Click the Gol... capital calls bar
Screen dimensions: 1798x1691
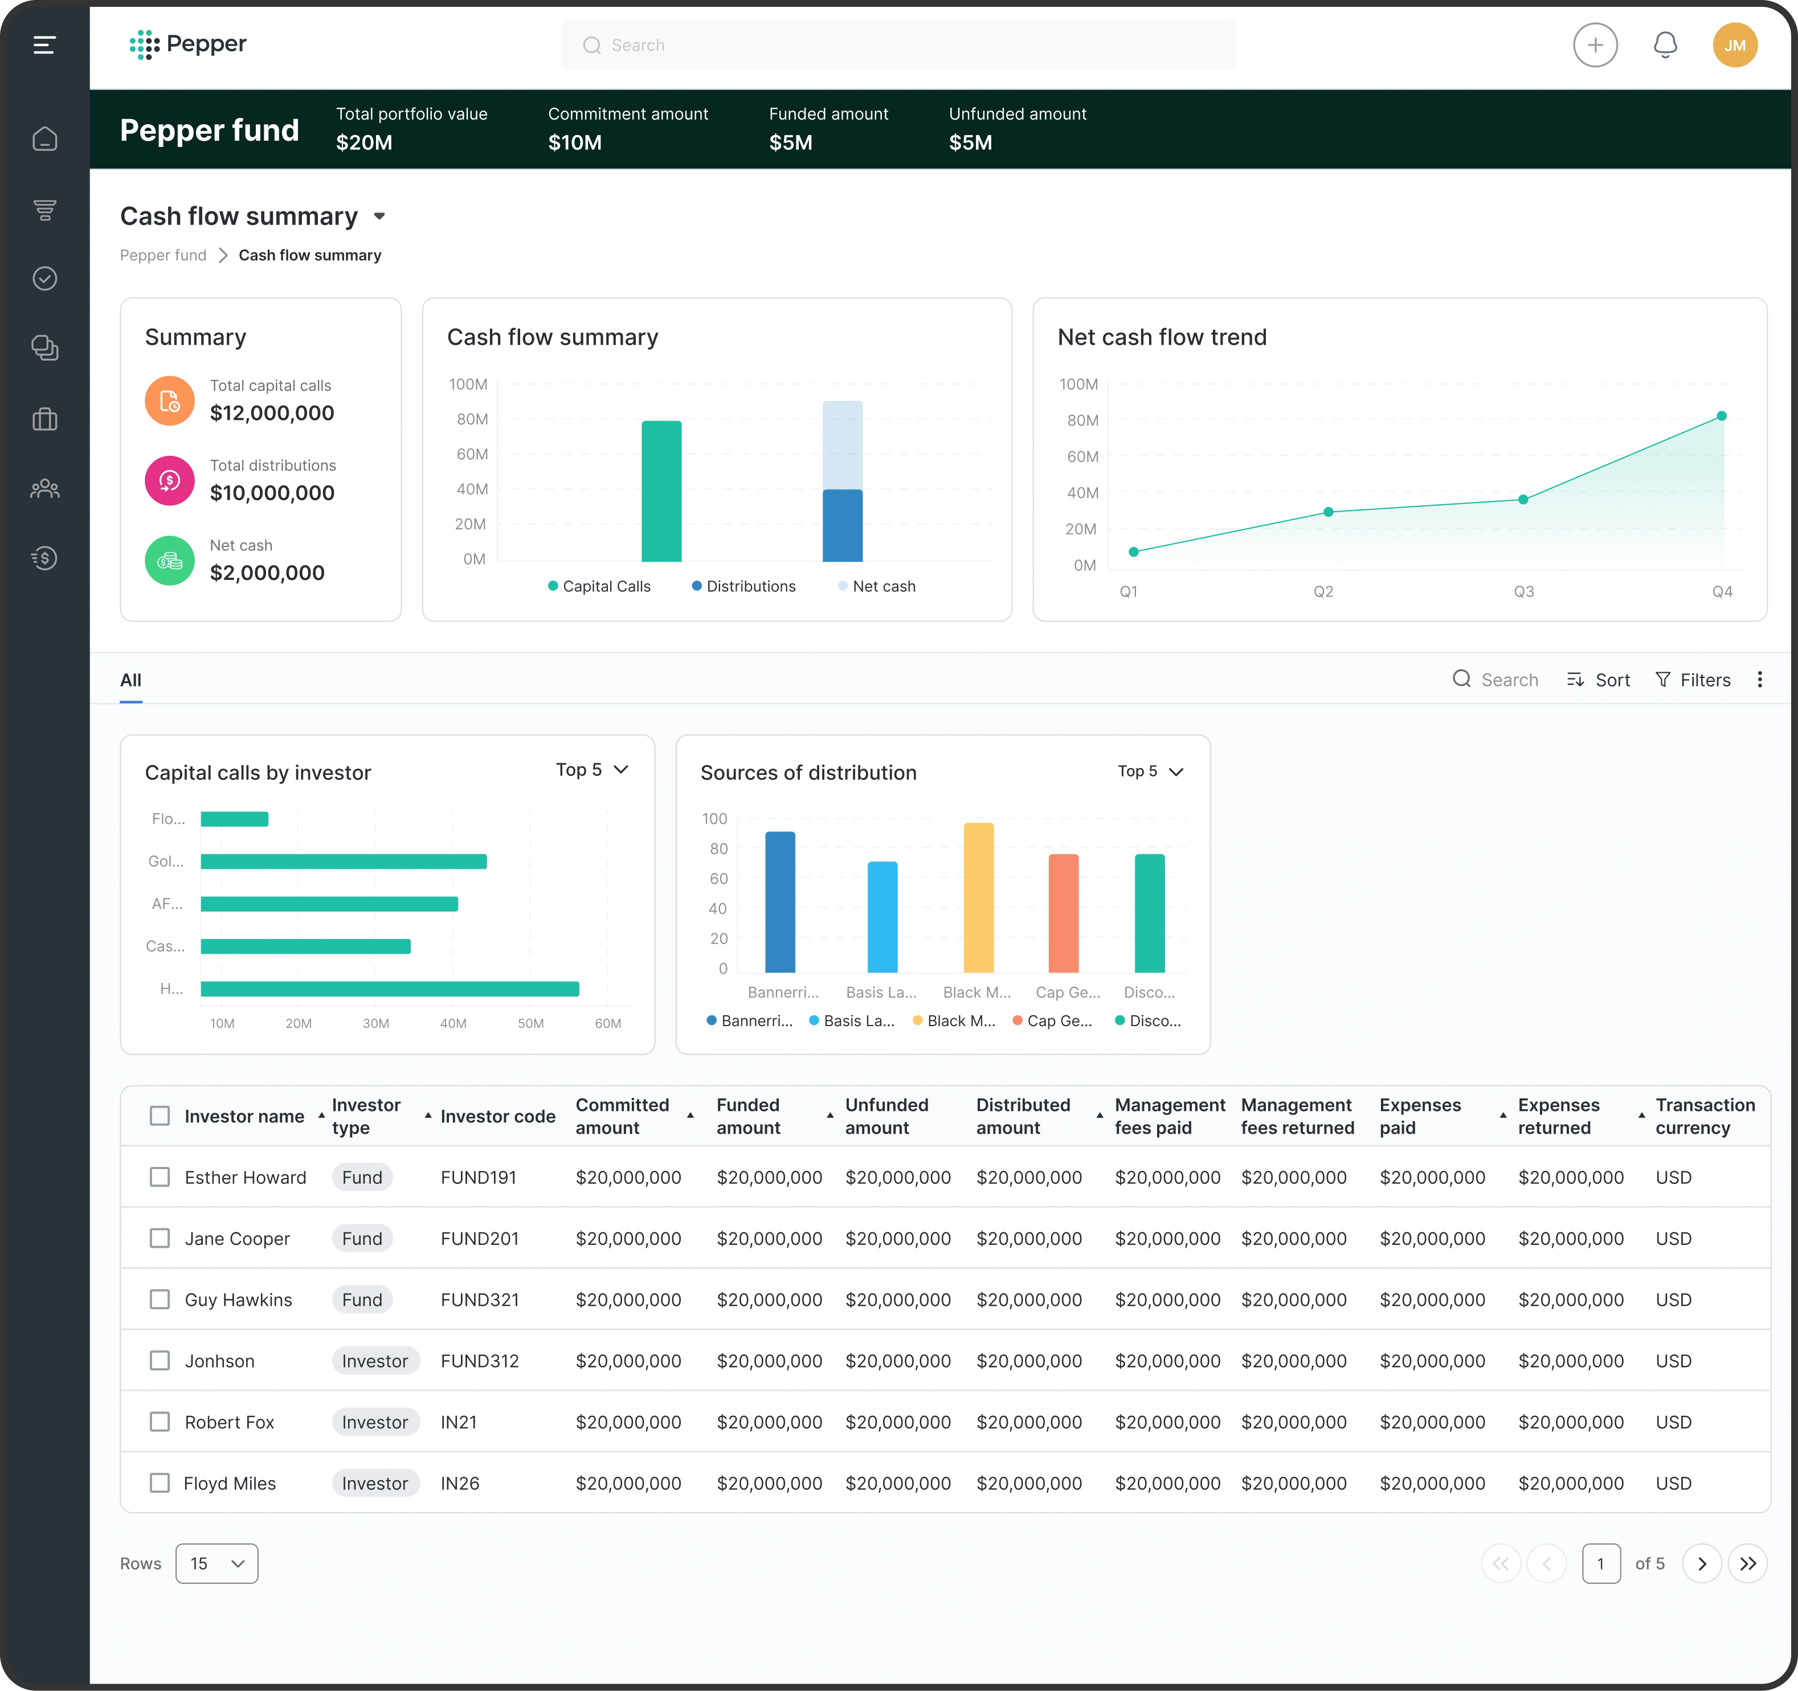click(344, 861)
